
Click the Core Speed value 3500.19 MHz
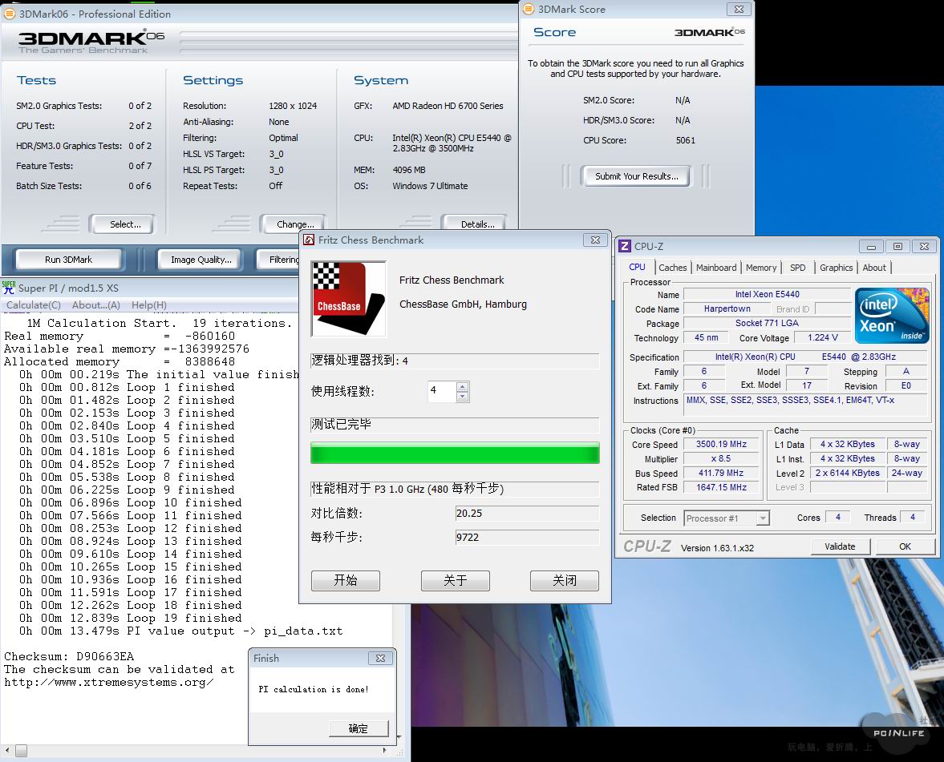coord(721,445)
